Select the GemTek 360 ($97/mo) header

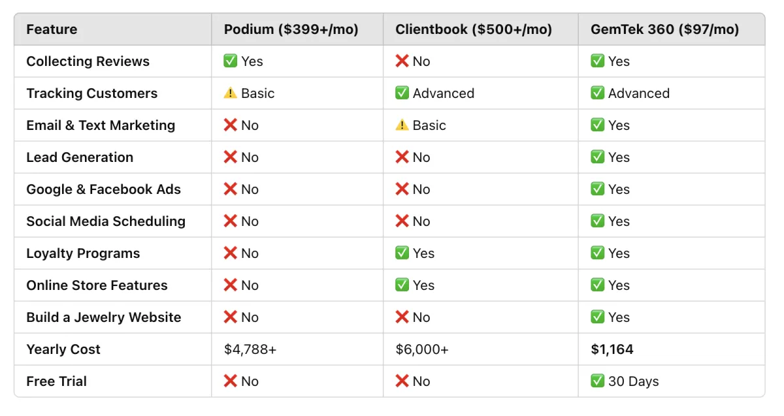[x=665, y=29]
